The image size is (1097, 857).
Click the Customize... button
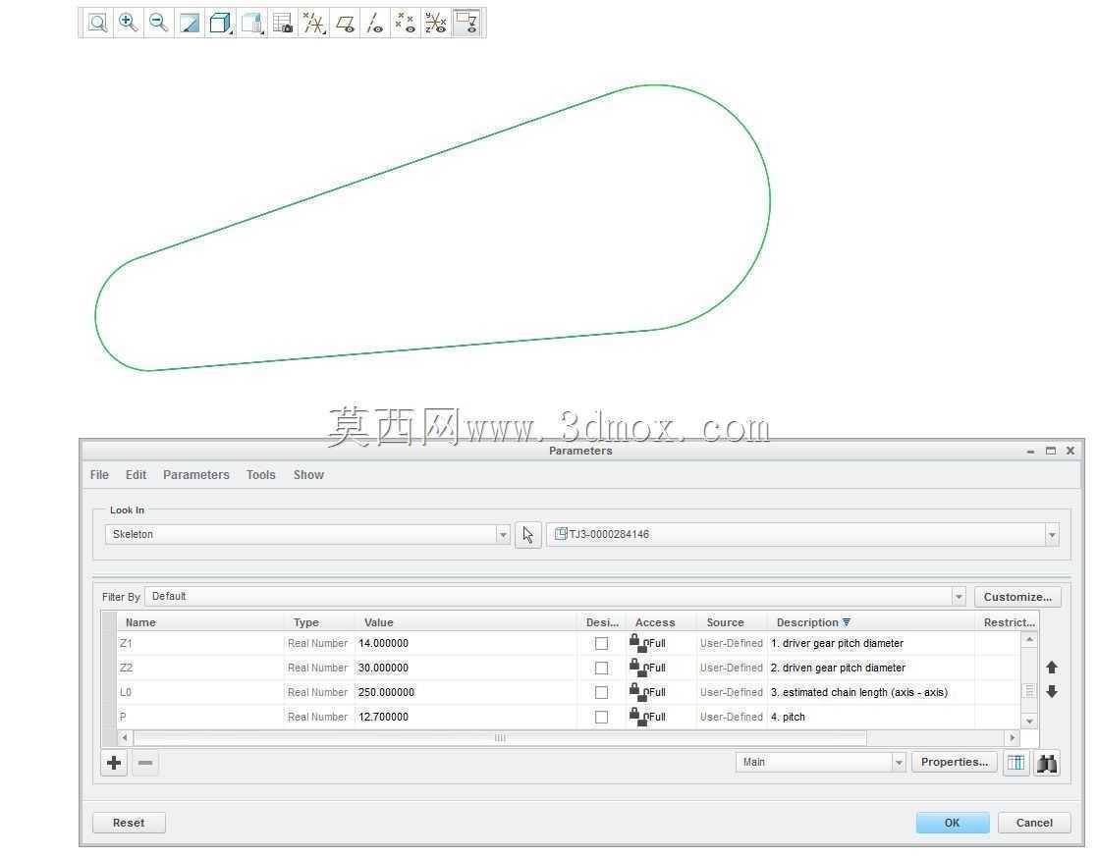point(1018,597)
